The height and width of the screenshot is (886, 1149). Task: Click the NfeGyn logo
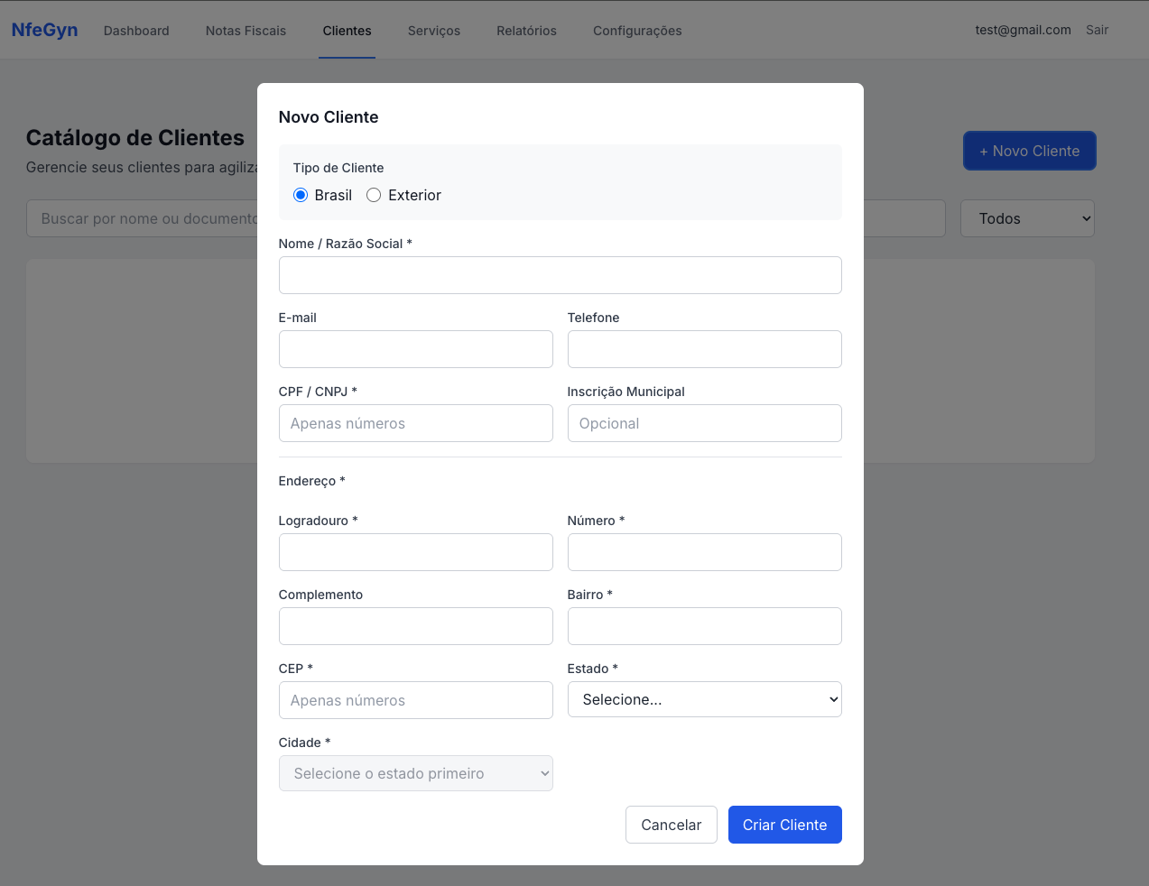coord(44,30)
